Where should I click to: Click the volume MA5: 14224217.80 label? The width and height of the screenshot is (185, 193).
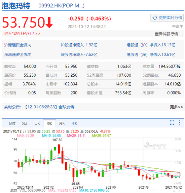(x=62, y=190)
